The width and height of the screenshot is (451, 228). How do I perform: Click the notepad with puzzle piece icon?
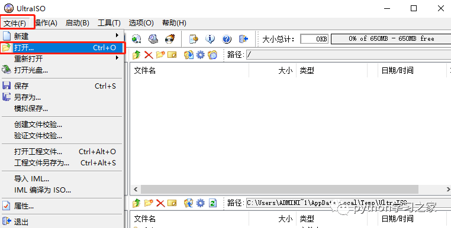pyautogui.click(x=194, y=39)
